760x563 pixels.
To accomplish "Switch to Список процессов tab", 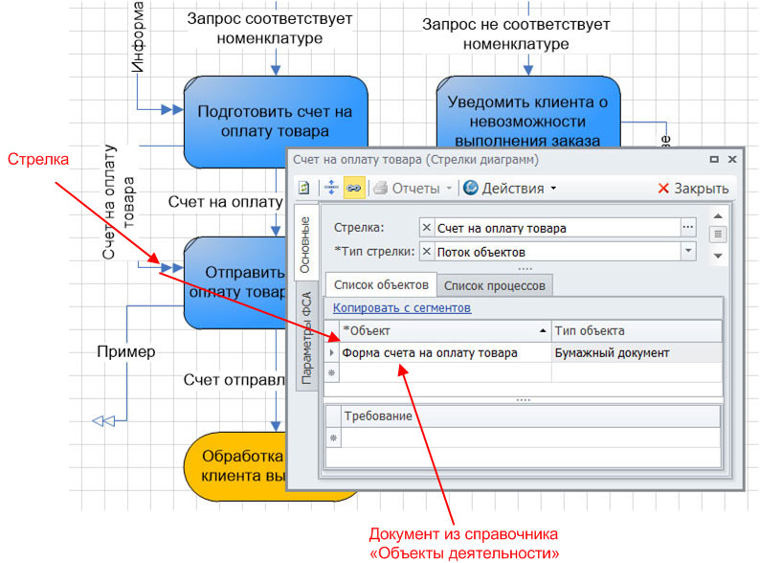I will (x=494, y=285).
